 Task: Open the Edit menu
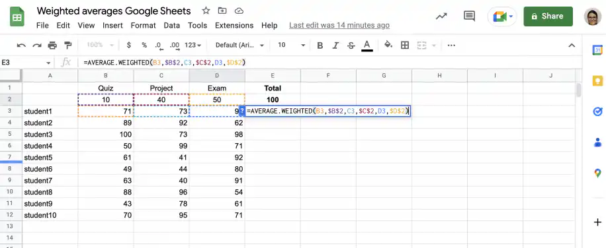[63, 26]
